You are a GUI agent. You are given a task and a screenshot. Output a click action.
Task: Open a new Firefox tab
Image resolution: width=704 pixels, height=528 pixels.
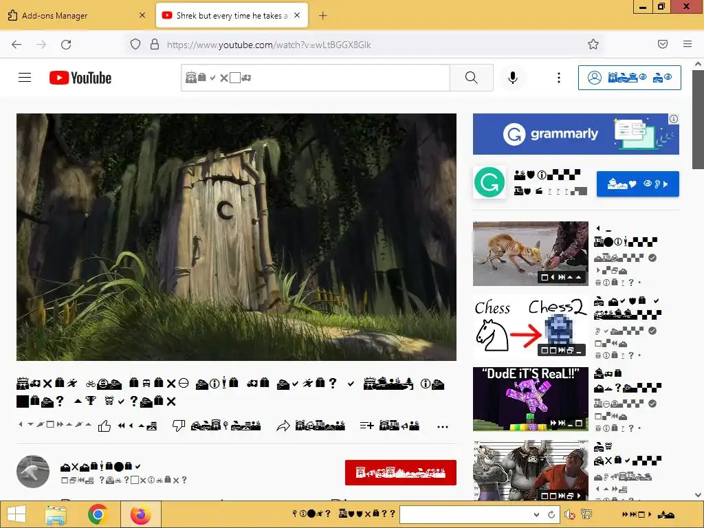[323, 16]
